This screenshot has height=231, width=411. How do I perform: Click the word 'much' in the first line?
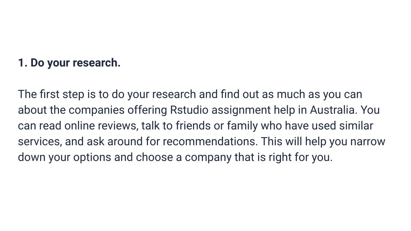pos(291,94)
